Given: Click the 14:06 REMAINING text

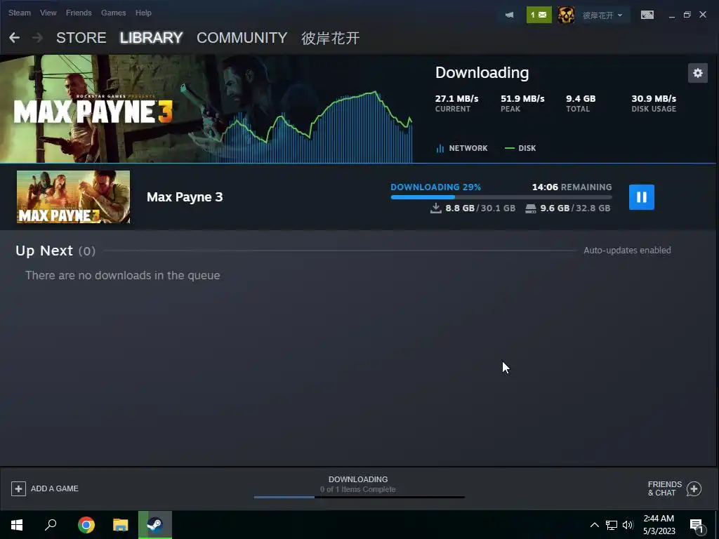Looking at the screenshot, I should [x=572, y=187].
